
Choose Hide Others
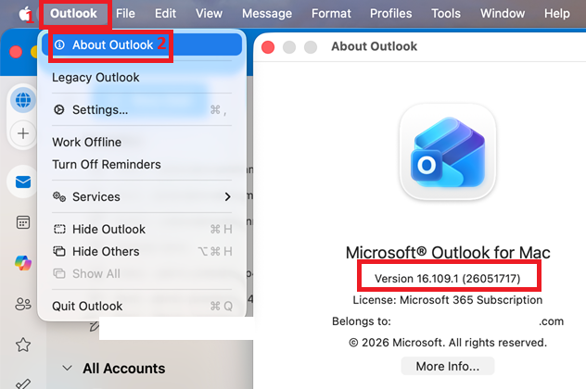(x=142, y=252)
